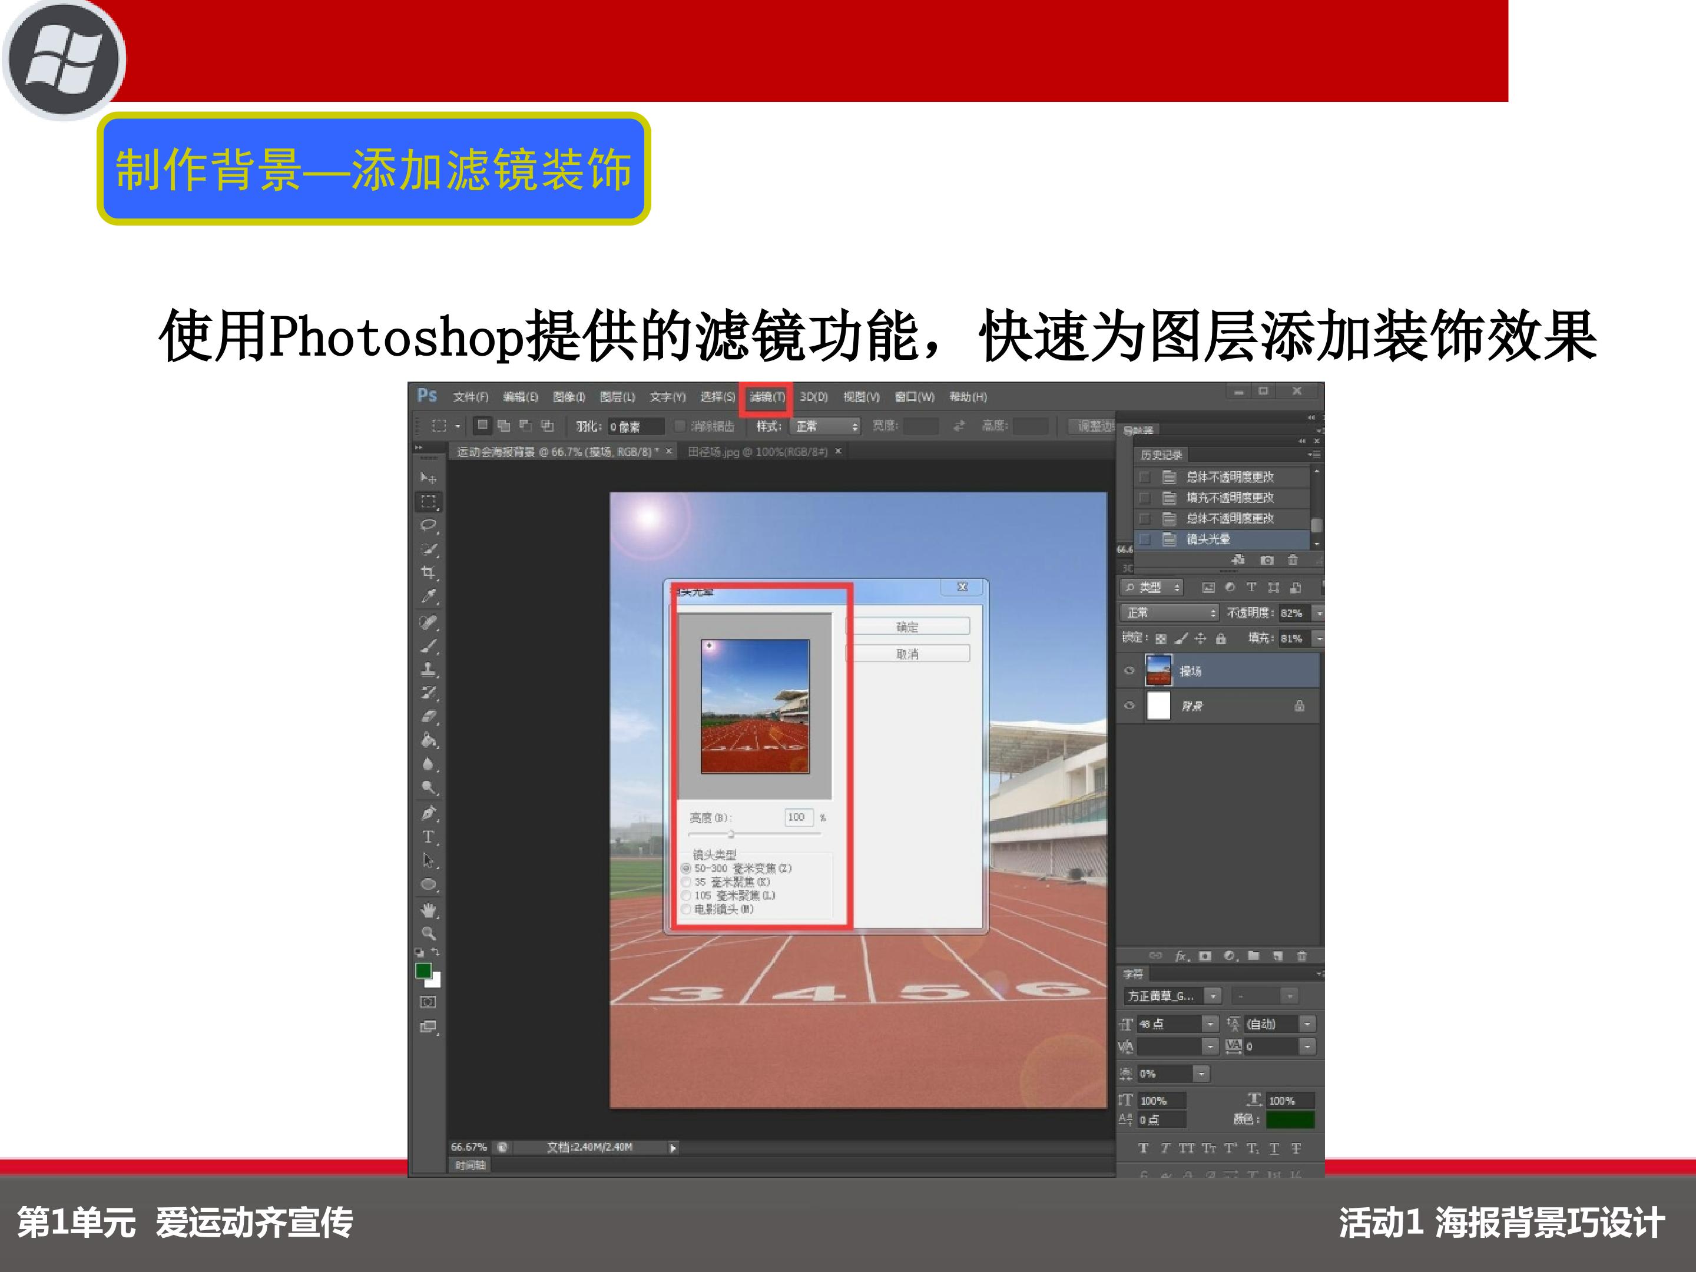Open the 滤镜(T) filter menu

pyautogui.click(x=766, y=397)
